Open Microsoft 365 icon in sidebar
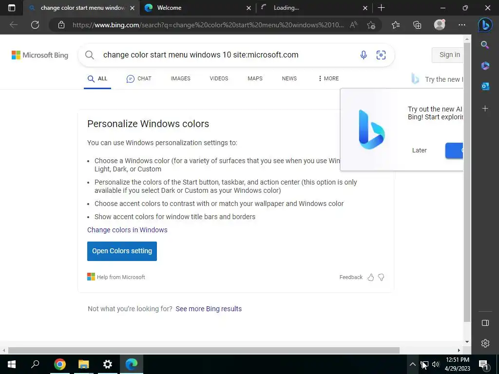 (485, 66)
